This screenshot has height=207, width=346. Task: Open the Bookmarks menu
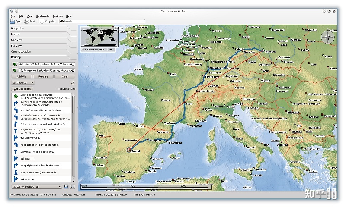[43, 16]
